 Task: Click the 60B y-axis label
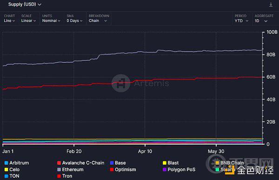[x=271, y=77]
